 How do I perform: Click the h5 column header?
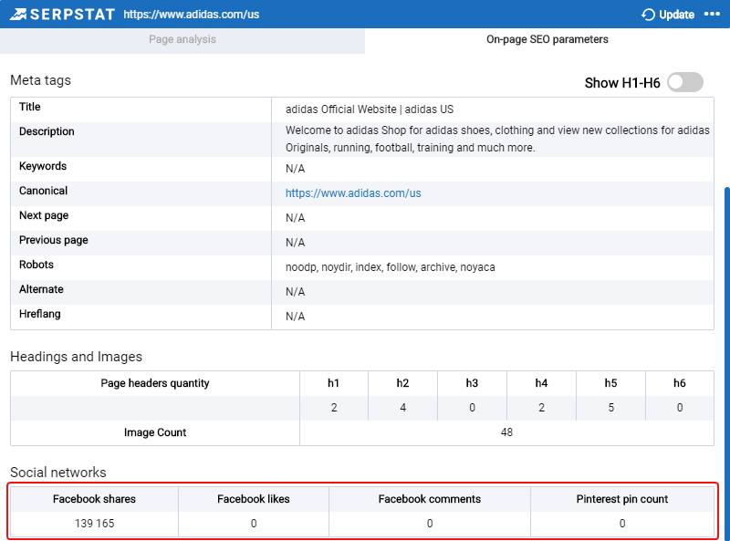pyautogui.click(x=610, y=383)
